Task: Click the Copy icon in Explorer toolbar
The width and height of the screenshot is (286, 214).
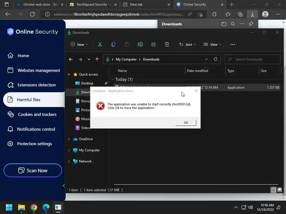Action: pyautogui.click(x=113, y=44)
